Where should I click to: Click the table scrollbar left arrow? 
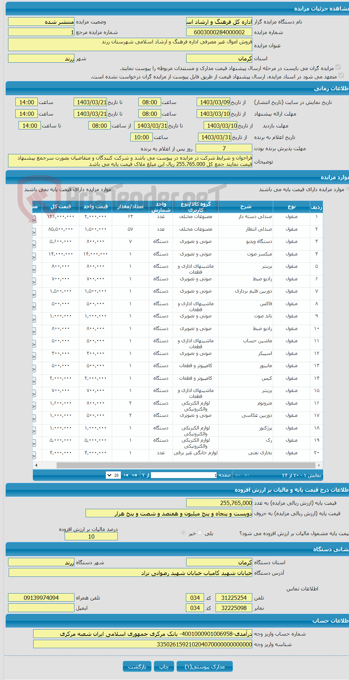pos(36,465)
